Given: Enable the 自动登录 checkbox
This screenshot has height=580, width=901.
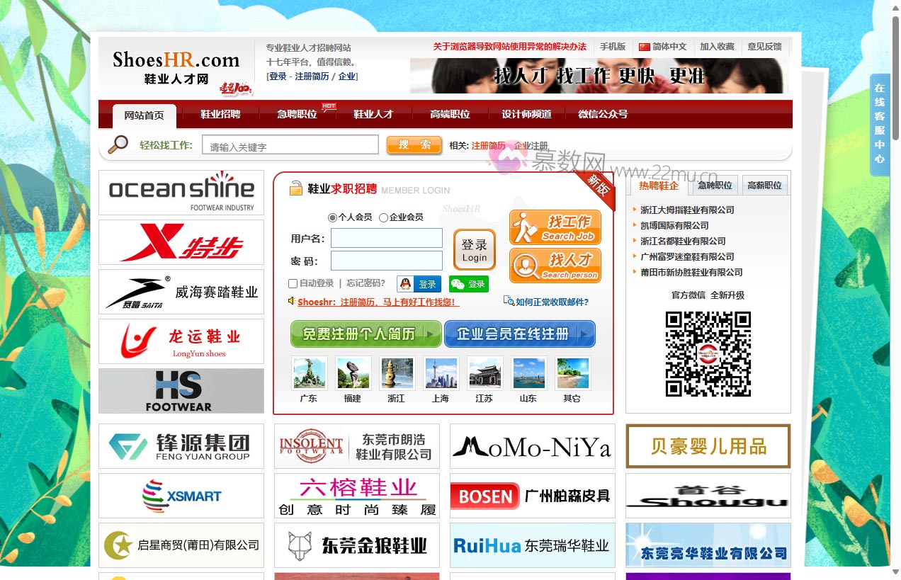Looking at the screenshot, I should pyautogui.click(x=293, y=283).
